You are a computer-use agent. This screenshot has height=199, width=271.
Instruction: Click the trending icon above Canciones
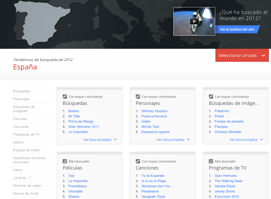tap(138, 161)
